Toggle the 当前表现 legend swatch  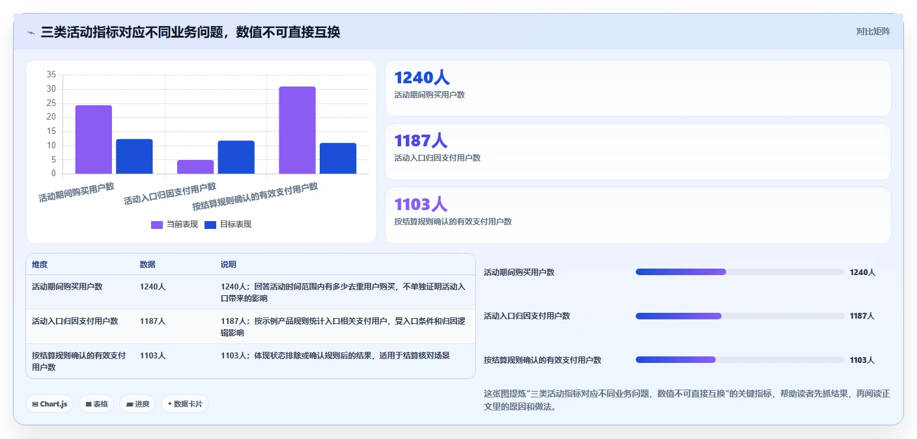(x=157, y=224)
